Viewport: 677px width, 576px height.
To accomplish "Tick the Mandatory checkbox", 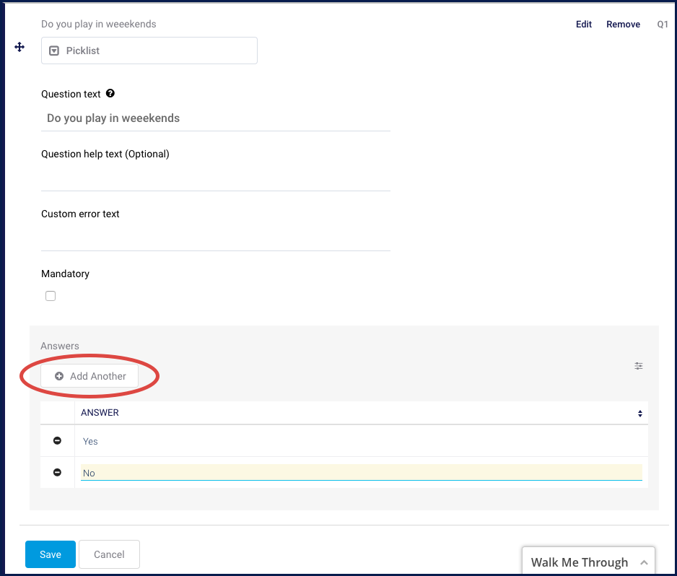I will (51, 296).
